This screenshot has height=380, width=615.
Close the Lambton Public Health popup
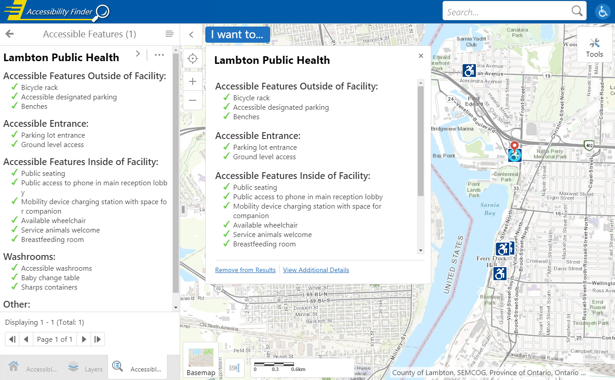421,56
